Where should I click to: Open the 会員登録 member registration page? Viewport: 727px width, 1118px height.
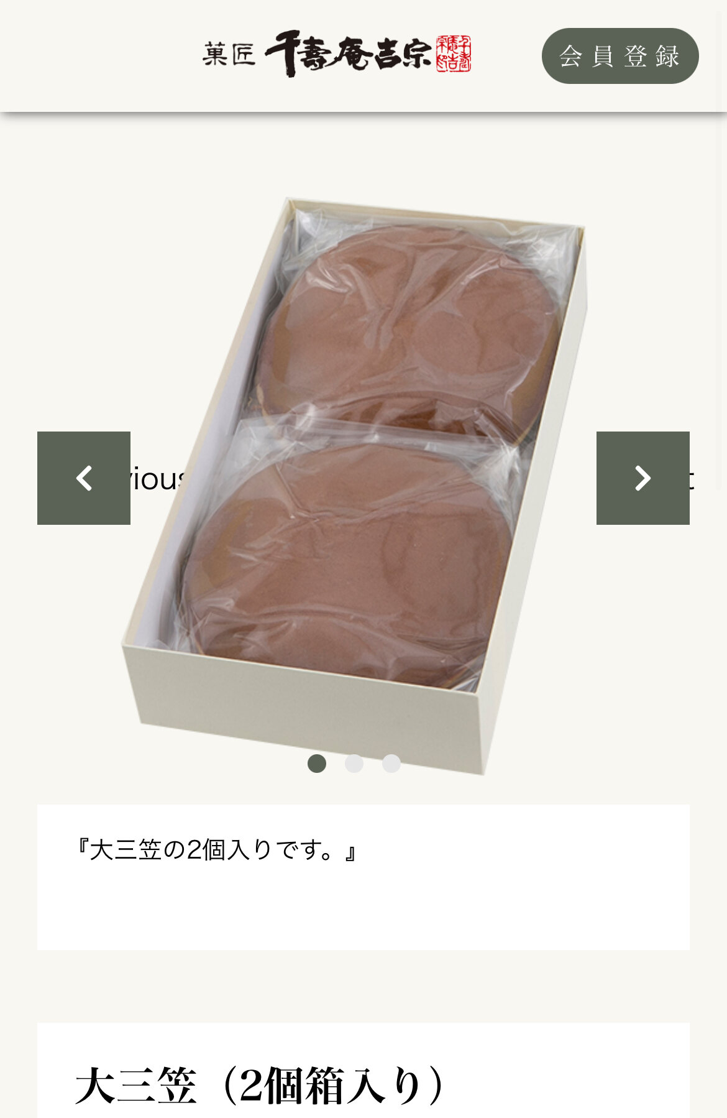point(620,56)
